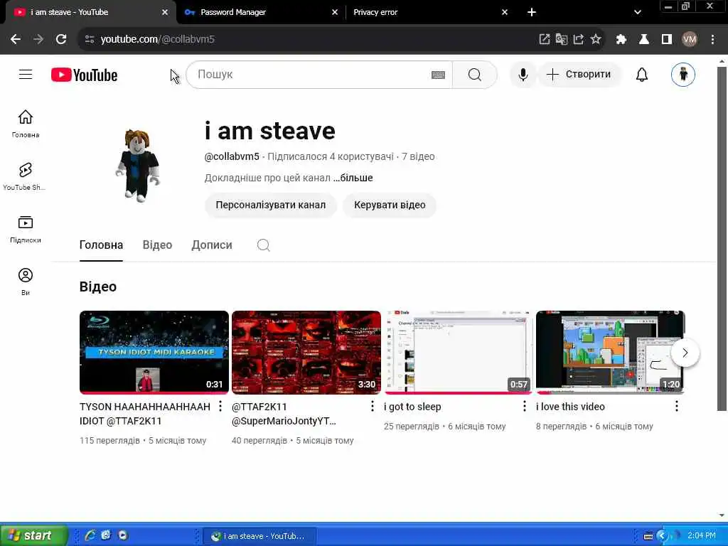Viewport: 728px width, 546px height.
Task: Launch Internet Explorer from quick launch
Action: 90,535
